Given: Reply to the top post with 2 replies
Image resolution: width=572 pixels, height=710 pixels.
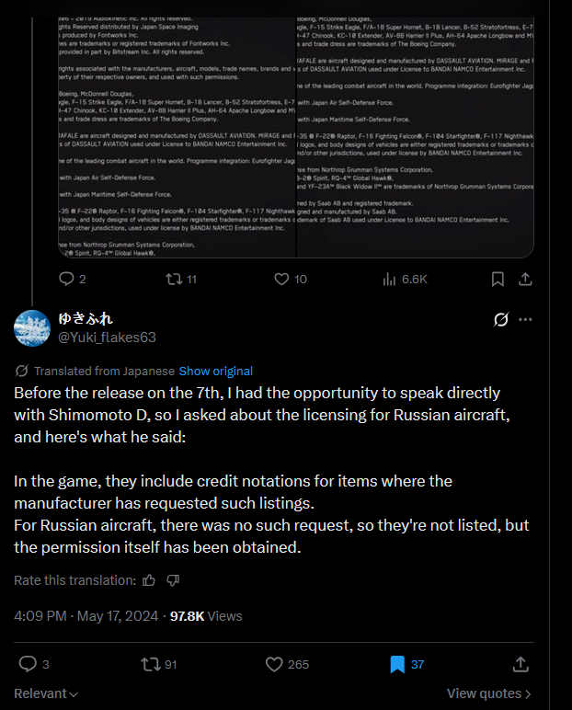Looking at the screenshot, I should point(66,279).
